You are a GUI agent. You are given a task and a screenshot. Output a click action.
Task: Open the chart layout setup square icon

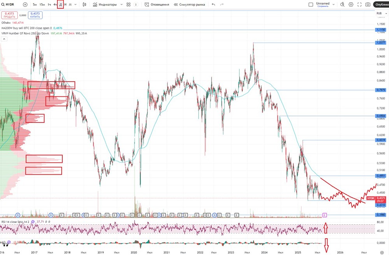tap(310, 4)
